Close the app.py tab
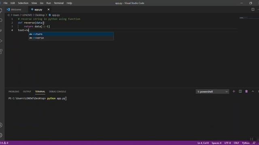 (49, 10)
